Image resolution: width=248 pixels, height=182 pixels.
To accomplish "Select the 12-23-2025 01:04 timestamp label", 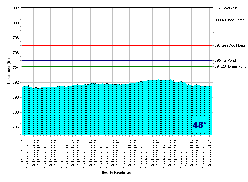I will tap(210, 153).
